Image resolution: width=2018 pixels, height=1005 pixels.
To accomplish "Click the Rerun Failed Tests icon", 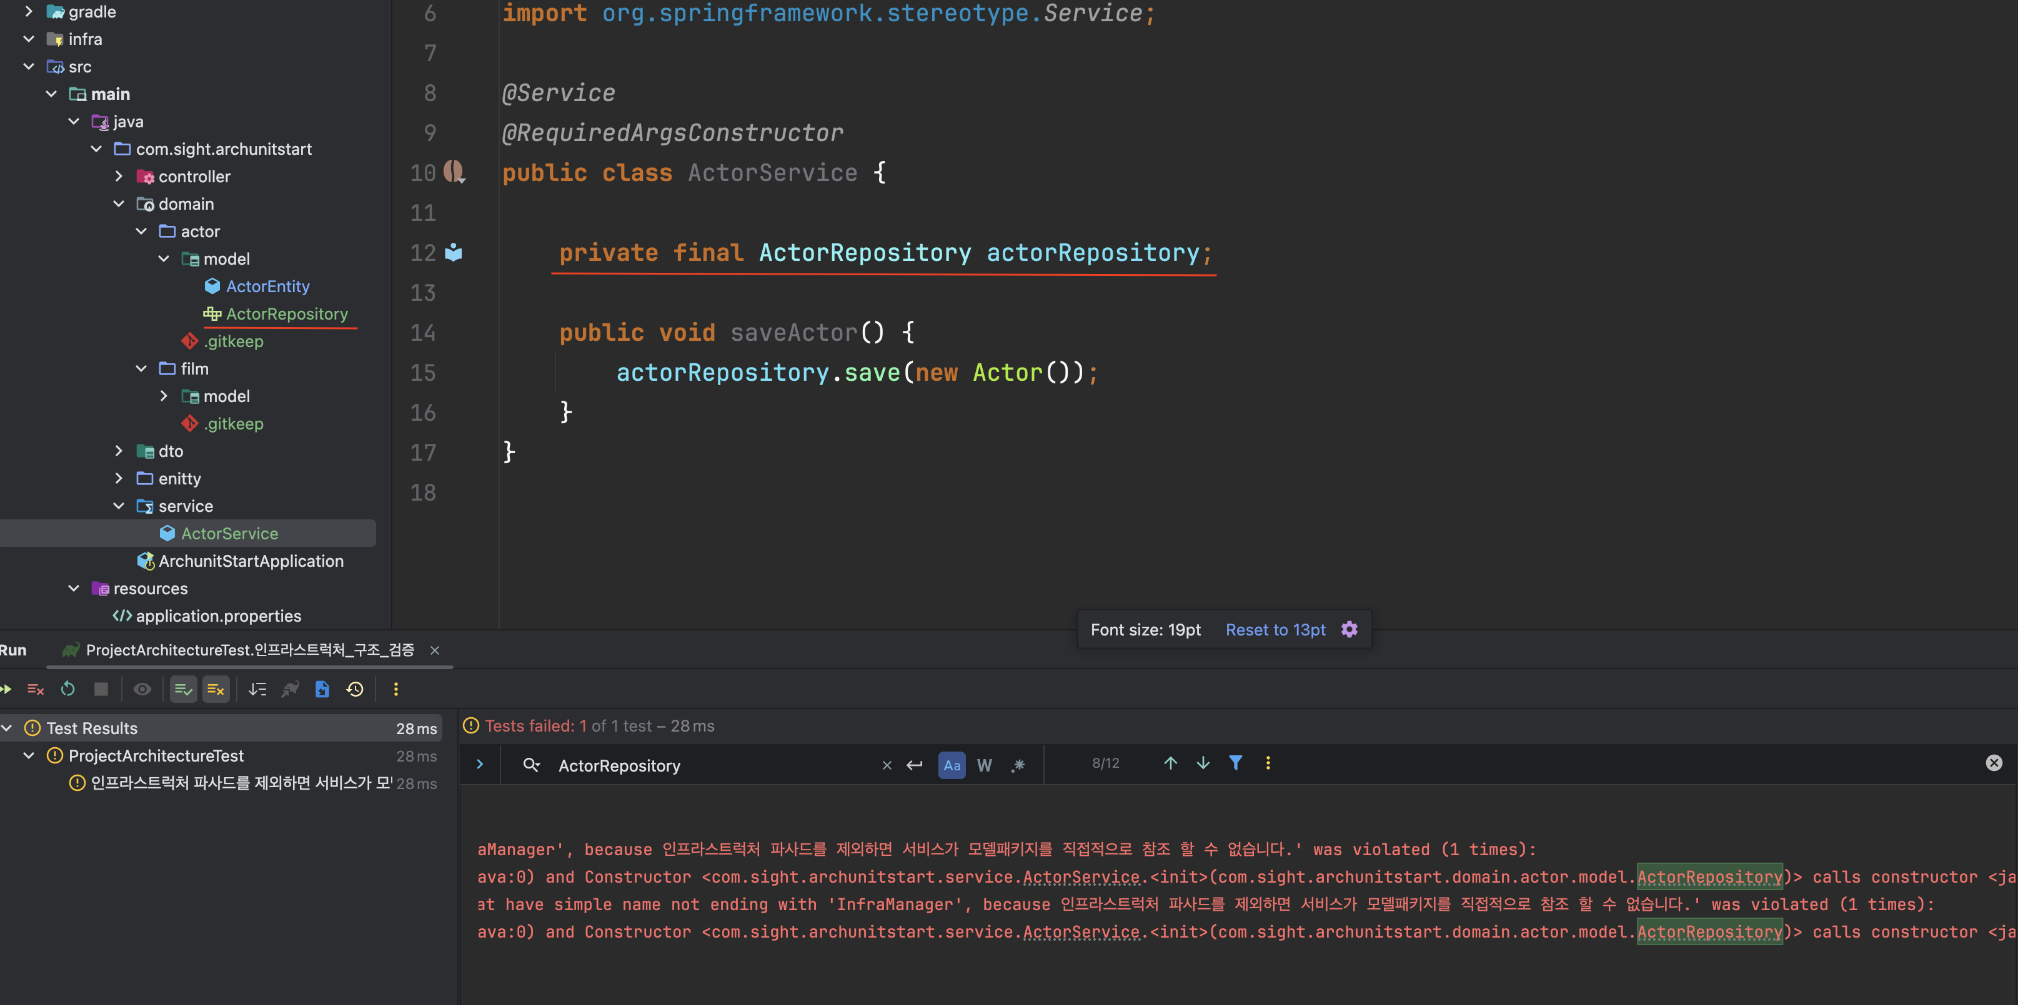I will pyautogui.click(x=34, y=689).
